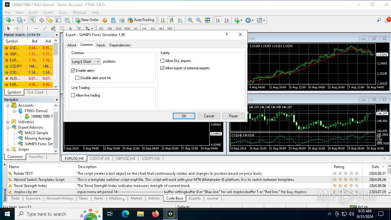The image size is (391, 220).
Task: Open the indicators list dropdown arrow
Action: 242,20
